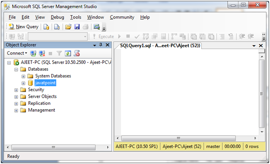Screen dimensions: 270x164
Task: Click the Debug play arrow icon
Action: pos(120,37)
